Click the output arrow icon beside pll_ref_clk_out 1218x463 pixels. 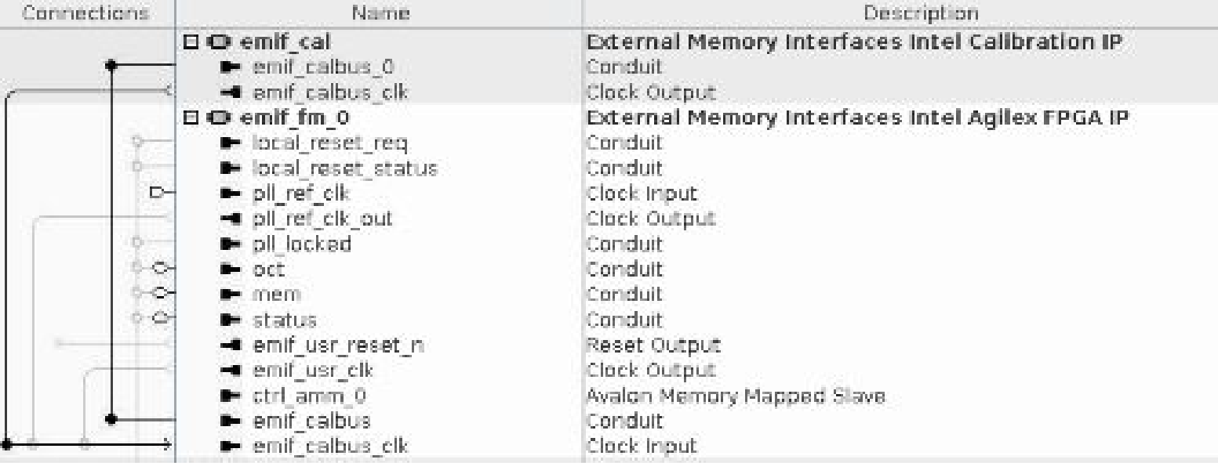[235, 219]
